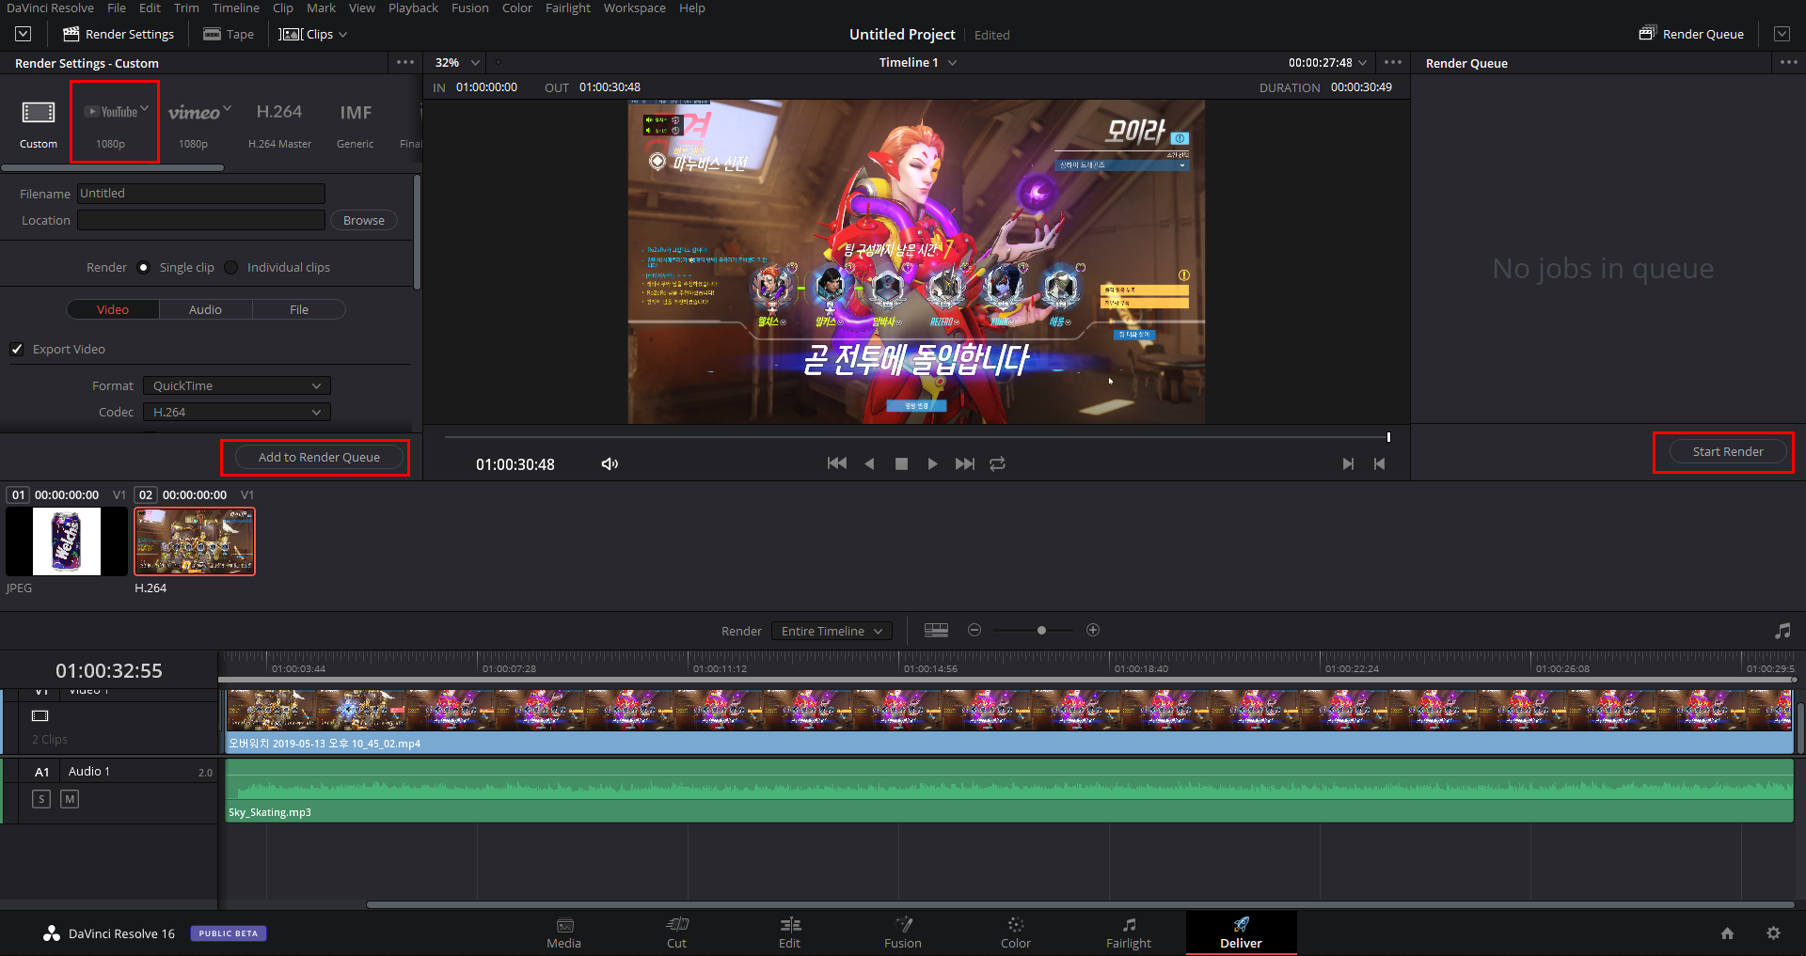The image size is (1806, 956).
Task: Open the Fairlight menu
Action: click(x=568, y=8)
